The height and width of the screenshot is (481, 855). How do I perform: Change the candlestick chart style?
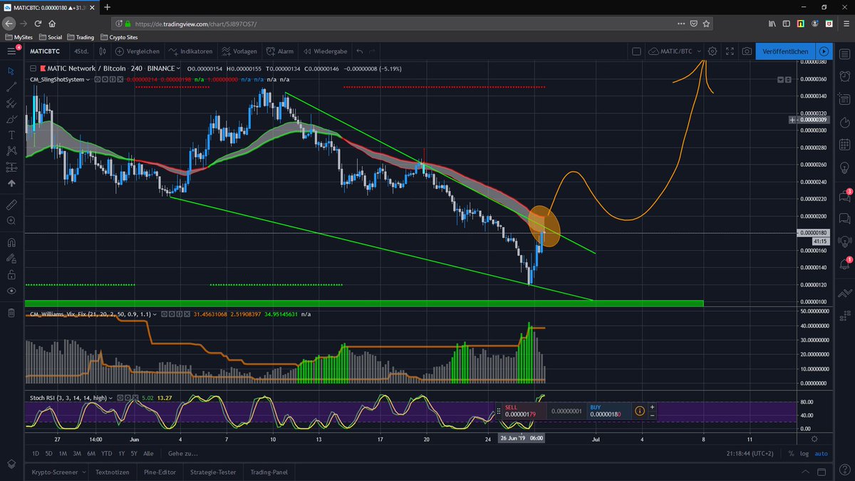pos(103,51)
